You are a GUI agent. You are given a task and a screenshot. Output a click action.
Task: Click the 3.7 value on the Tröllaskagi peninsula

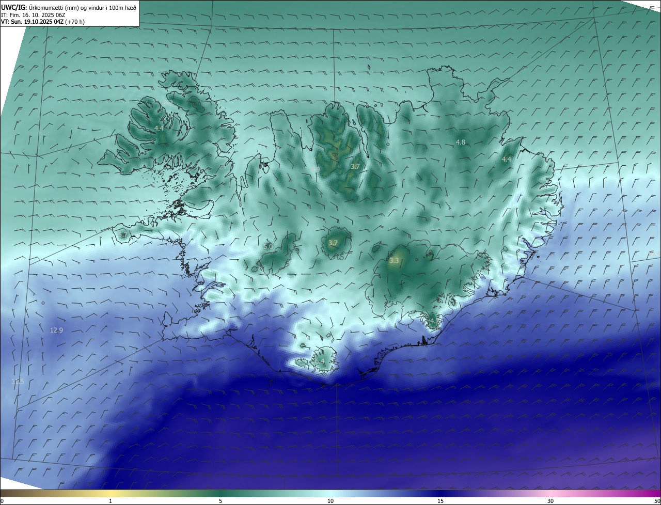(x=355, y=167)
